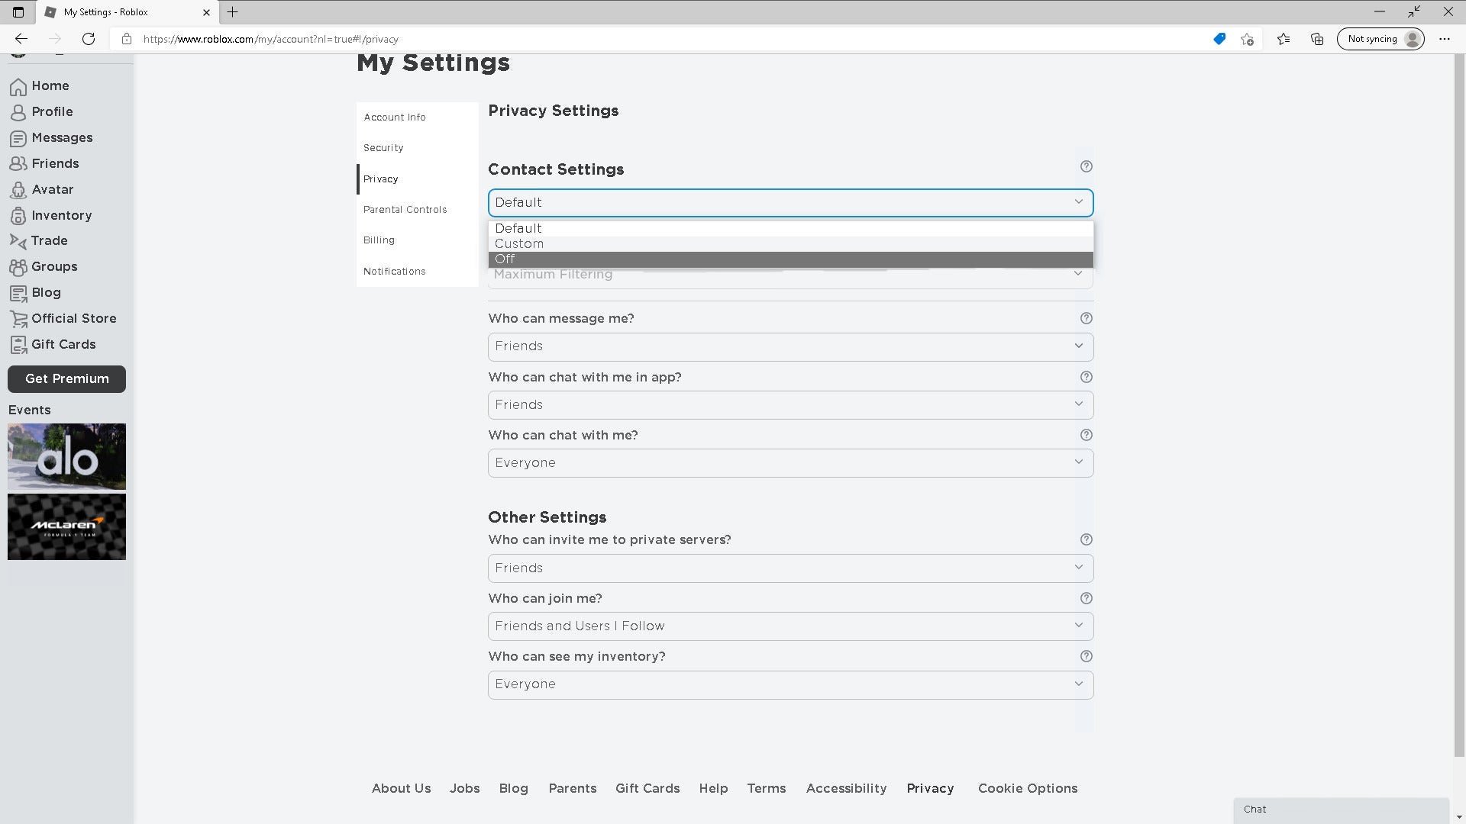Open the Maximum Filtering dropdown

[x=790, y=278]
